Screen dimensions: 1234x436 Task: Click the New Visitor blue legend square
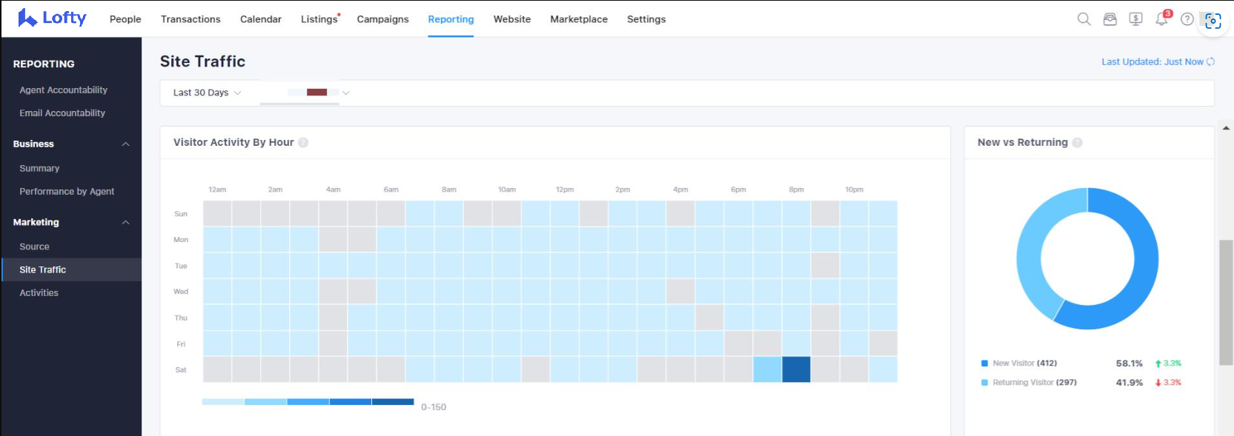[x=984, y=363]
